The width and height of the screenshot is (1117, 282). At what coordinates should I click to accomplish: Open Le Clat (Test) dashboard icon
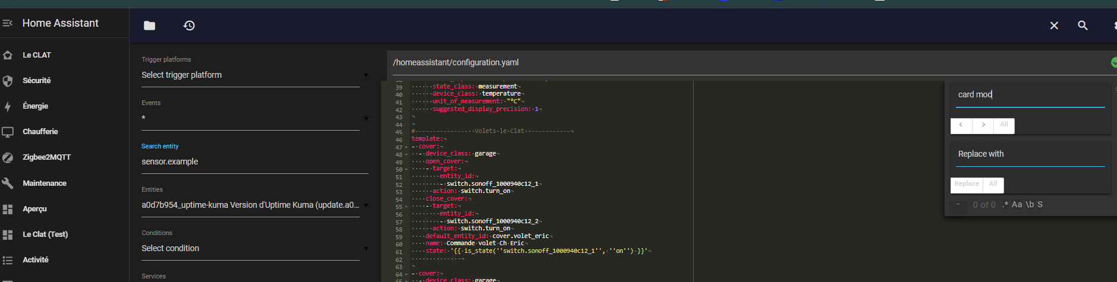click(x=8, y=235)
